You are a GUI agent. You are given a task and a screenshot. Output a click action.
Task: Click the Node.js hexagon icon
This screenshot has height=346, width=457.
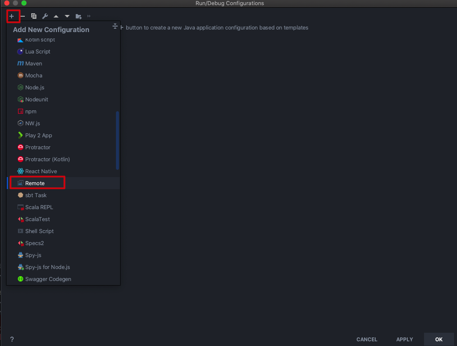[x=21, y=87]
